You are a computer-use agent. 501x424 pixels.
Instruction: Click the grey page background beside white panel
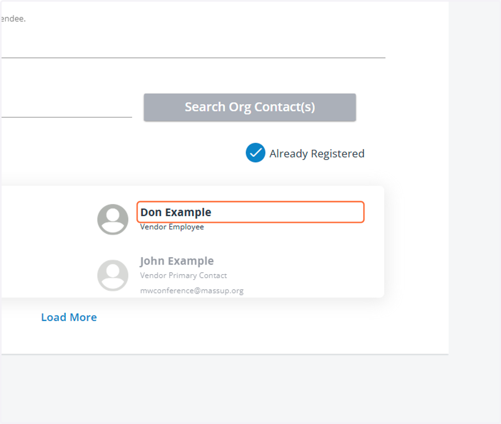pyautogui.click(x=475, y=167)
